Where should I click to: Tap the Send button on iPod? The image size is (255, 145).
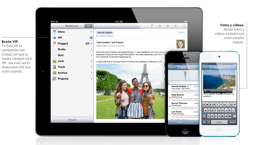(x=233, y=68)
